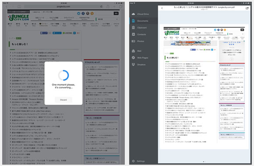This screenshot has width=254, height=166.
Task: Click the Coffee nav item with the cup icon
Action: [44, 24]
